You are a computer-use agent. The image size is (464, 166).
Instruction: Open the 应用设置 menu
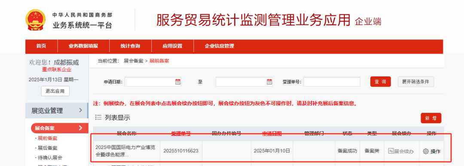[x=172, y=46]
